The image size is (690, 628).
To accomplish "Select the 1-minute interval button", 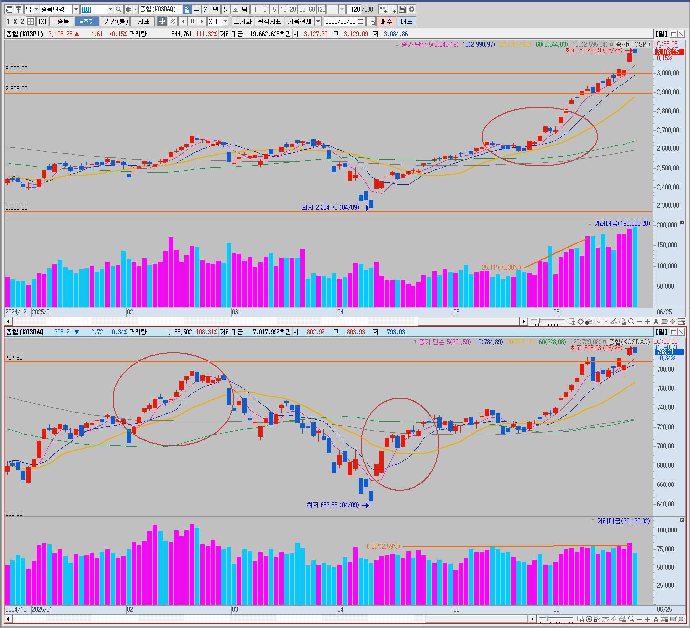I will [x=255, y=9].
